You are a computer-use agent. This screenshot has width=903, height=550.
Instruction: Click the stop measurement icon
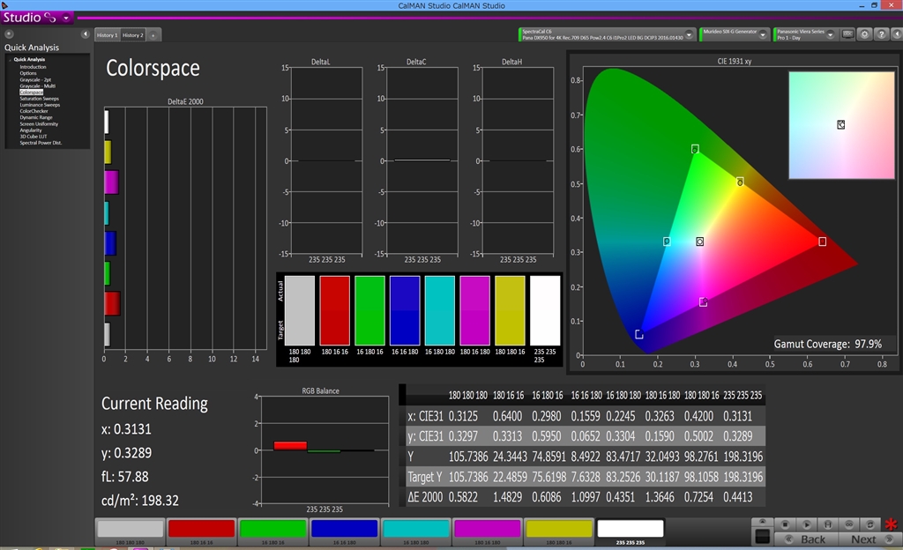click(x=783, y=523)
